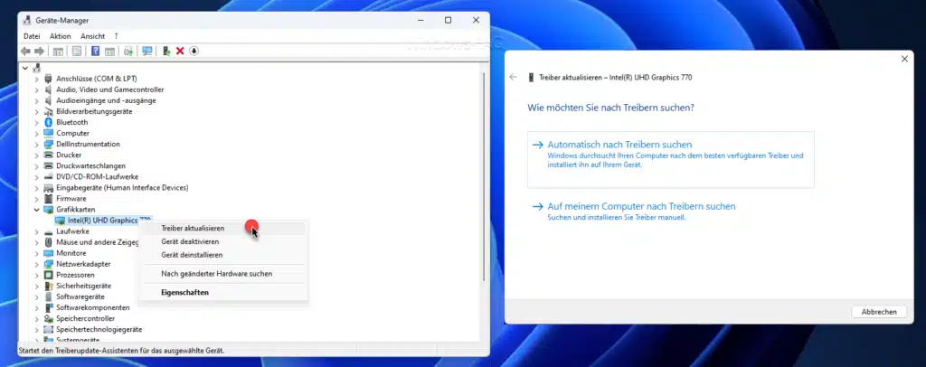Open the ? help menu
Screen dimensions: 926x367
117,36
